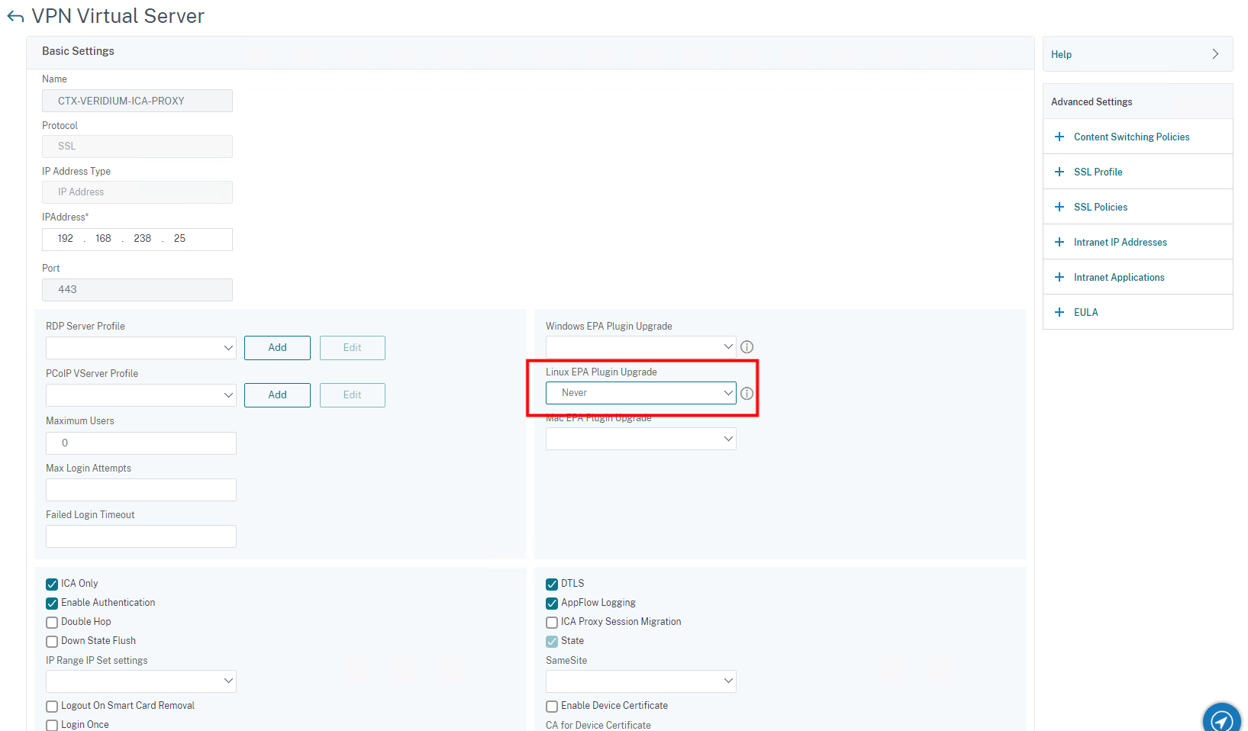Open the info tooltip for Linux EPA Plugin Upgrade

pyautogui.click(x=747, y=394)
